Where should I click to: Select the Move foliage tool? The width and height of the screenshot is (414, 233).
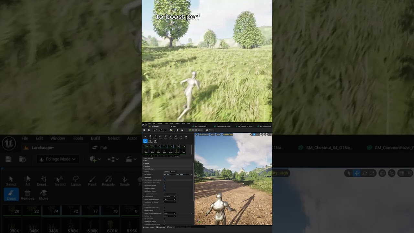(x=156, y=141)
